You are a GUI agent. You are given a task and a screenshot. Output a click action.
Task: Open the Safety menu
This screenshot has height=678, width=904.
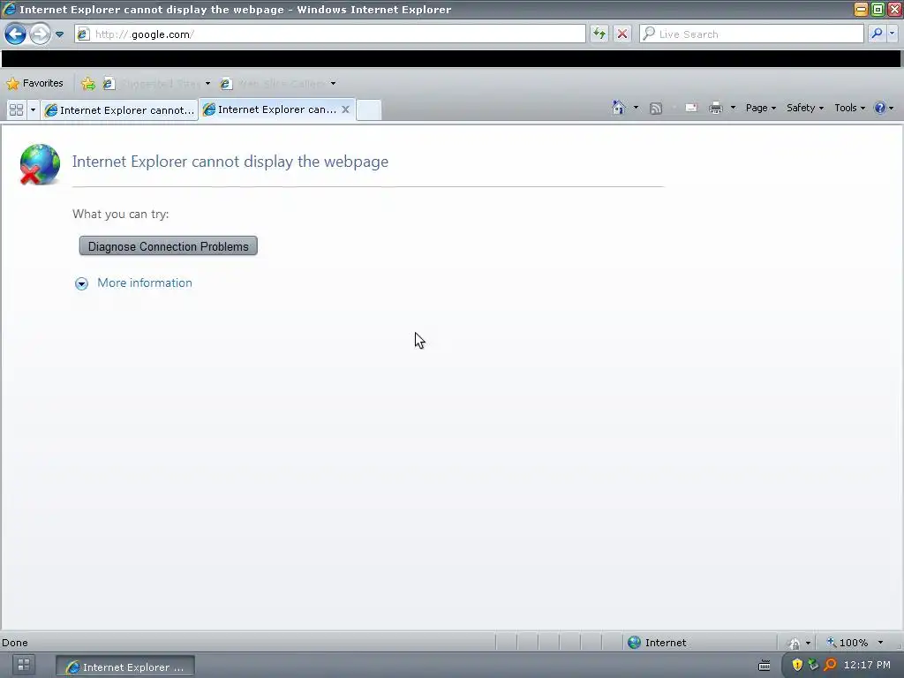tap(805, 108)
